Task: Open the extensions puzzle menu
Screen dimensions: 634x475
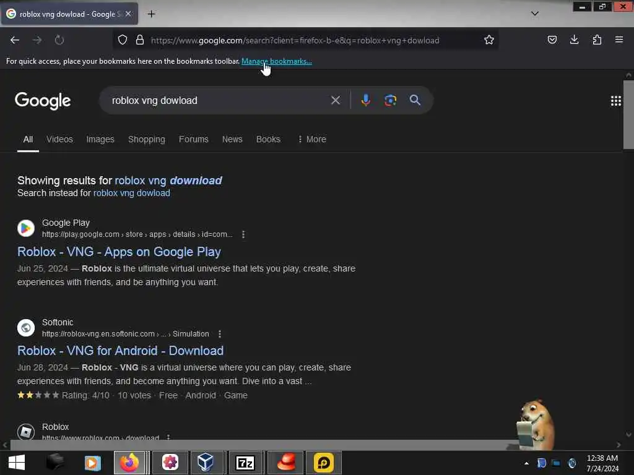Action: (x=597, y=40)
